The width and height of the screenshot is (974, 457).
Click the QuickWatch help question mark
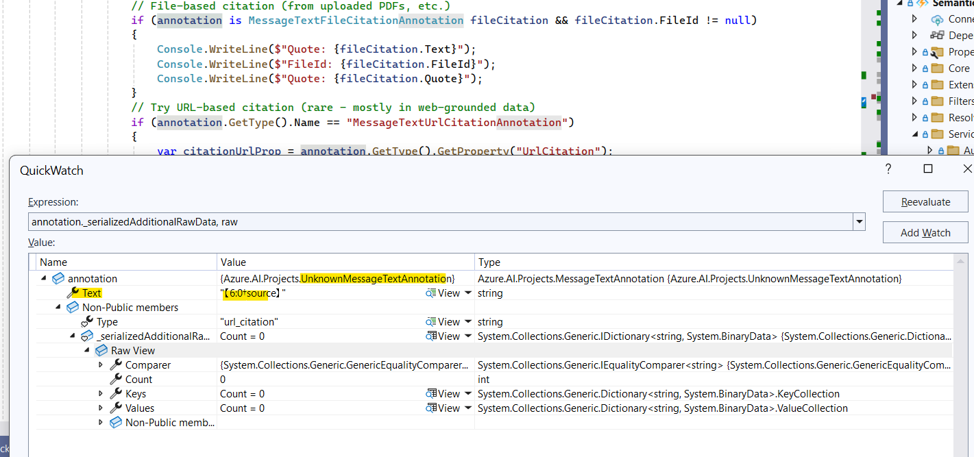click(x=888, y=169)
